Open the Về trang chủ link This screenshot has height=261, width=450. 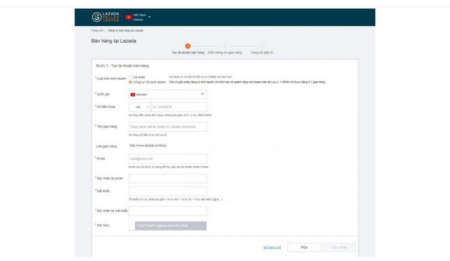coord(272,248)
